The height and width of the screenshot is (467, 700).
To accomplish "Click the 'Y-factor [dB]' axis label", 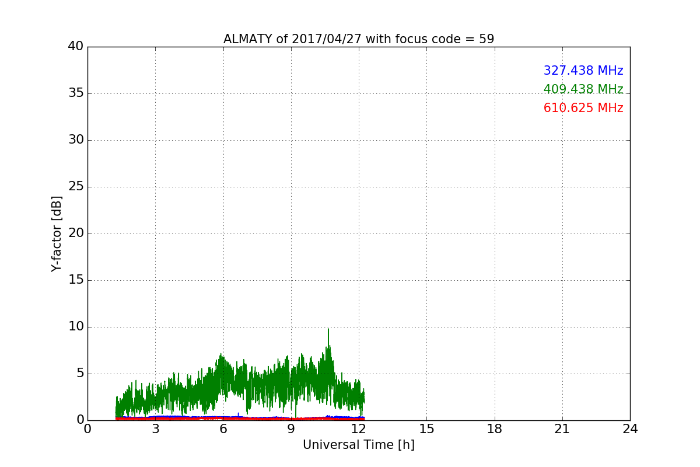I will (x=57, y=233).
